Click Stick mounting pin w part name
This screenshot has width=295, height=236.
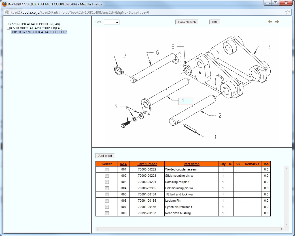179,176
